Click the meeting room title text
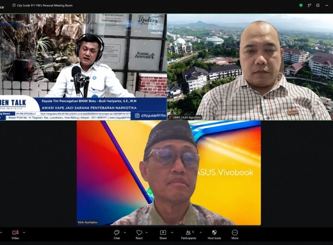This screenshot has width=333, height=245. click(44, 6)
